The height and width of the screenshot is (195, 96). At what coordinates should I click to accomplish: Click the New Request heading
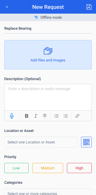(x=48, y=7)
